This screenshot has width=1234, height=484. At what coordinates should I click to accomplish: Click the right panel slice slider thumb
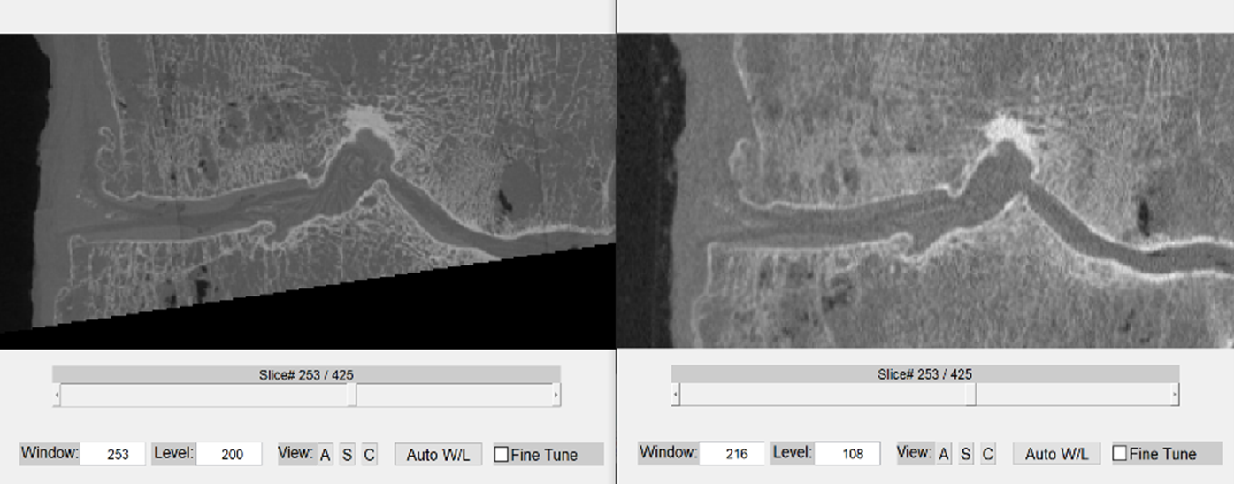[x=970, y=394]
